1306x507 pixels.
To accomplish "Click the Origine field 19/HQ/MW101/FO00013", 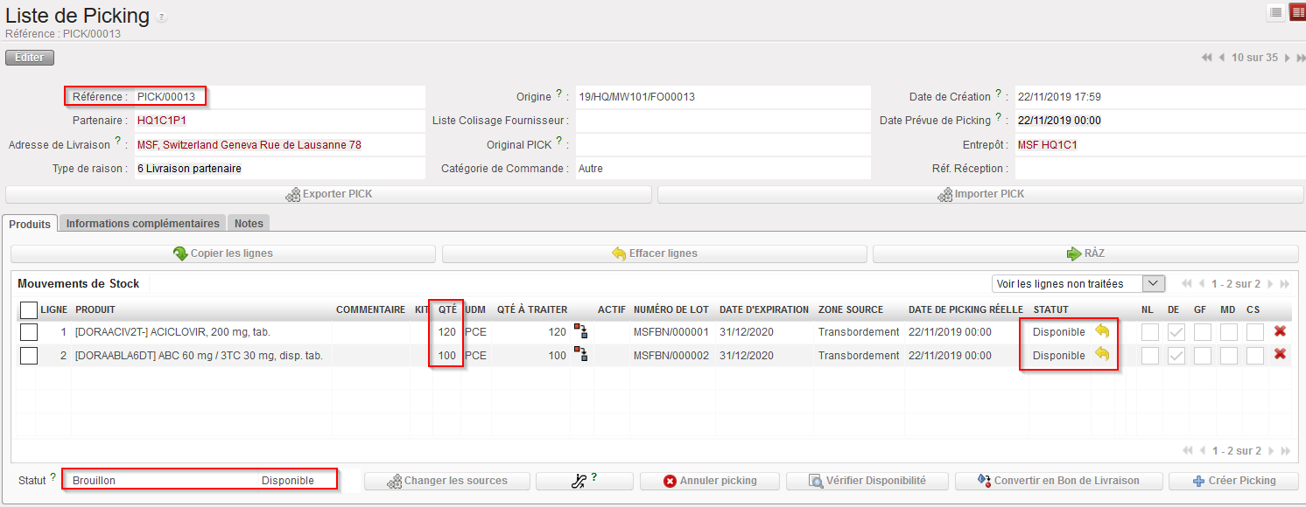I will click(723, 97).
